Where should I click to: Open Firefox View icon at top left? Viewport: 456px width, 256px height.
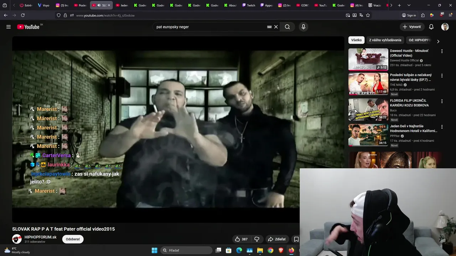[5, 5]
